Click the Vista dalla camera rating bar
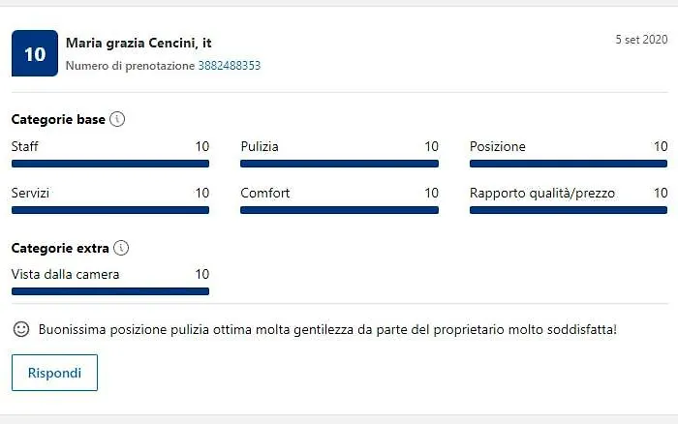 pos(110,291)
